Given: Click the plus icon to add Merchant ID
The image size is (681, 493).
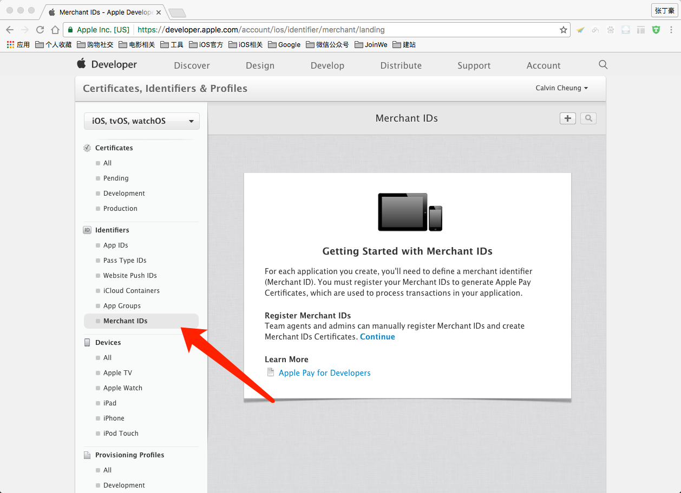Looking at the screenshot, I should coord(567,118).
